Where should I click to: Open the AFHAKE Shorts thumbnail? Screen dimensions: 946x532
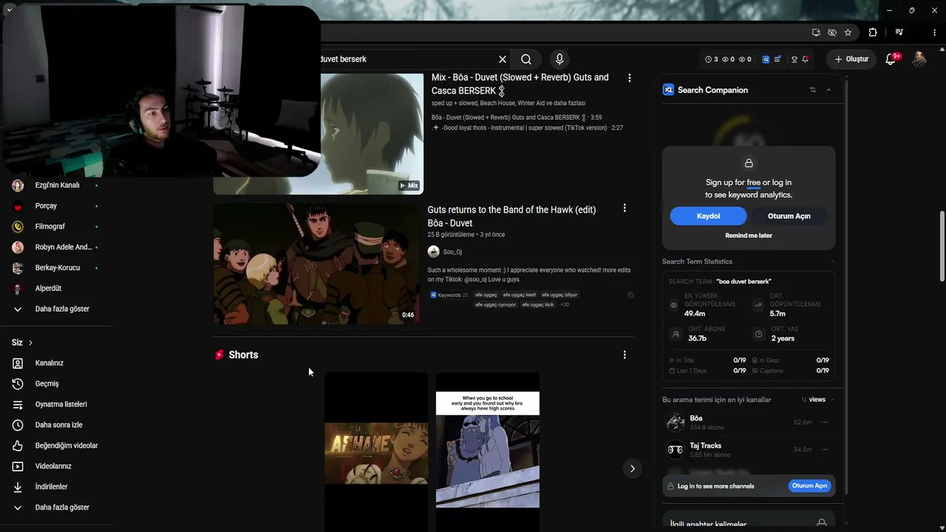click(x=376, y=452)
